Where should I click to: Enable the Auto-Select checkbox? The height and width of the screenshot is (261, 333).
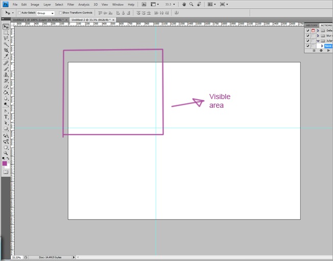coord(19,13)
